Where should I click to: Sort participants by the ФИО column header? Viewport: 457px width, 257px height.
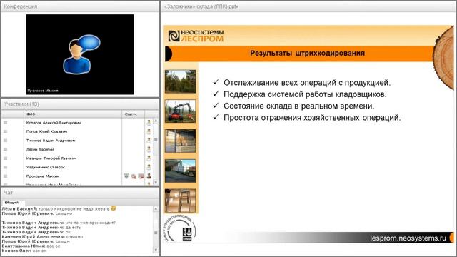(x=72, y=114)
